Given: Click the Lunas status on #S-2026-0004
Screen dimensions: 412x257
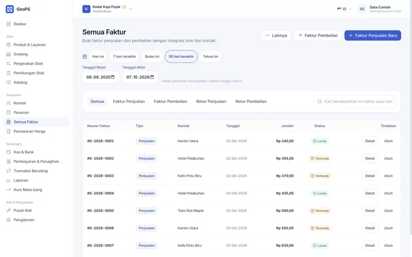Looking at the screenshot, I should click(319, 194).
